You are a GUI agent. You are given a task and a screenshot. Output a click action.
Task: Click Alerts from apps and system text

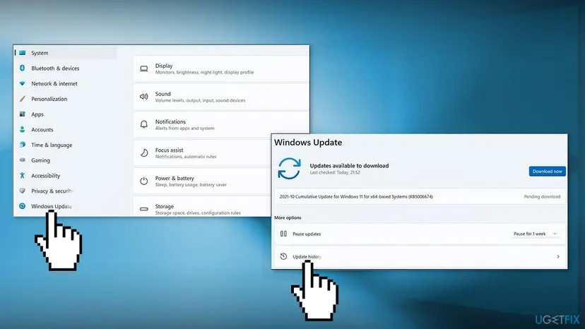[185, 128]
